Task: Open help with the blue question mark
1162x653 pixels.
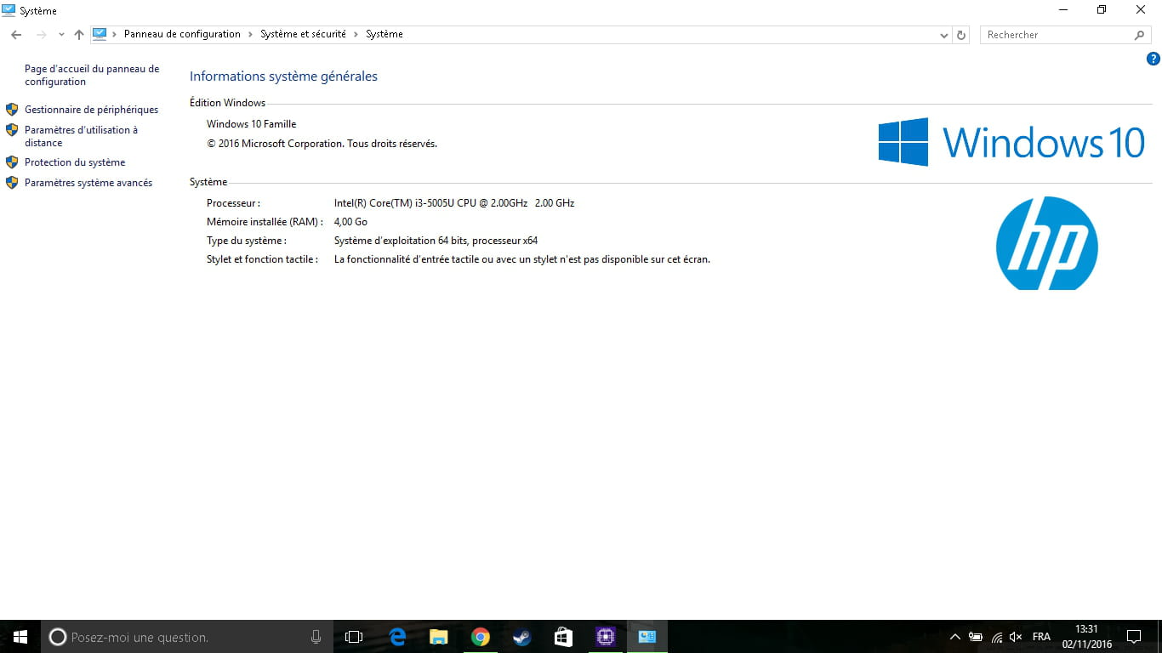Action: pyautogui.click(x=1153, y=59)
